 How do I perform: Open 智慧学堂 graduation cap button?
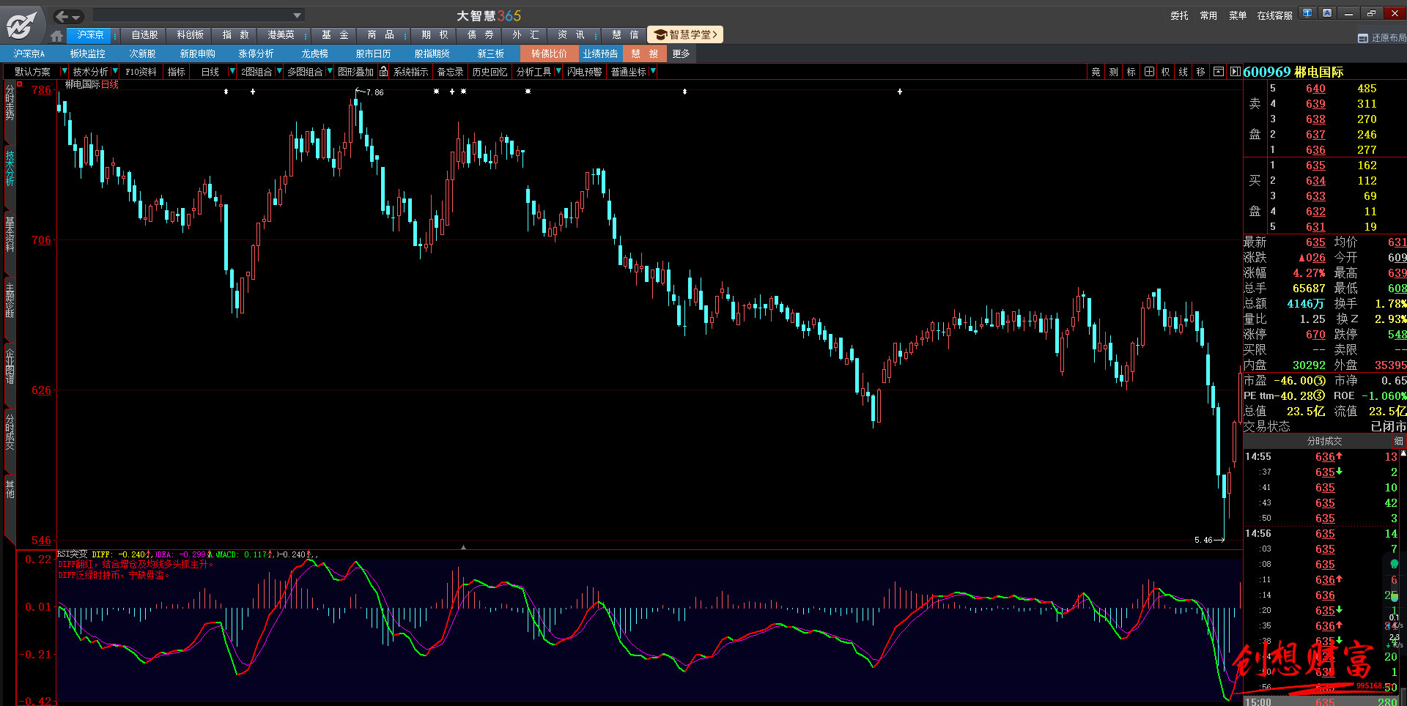685,34
